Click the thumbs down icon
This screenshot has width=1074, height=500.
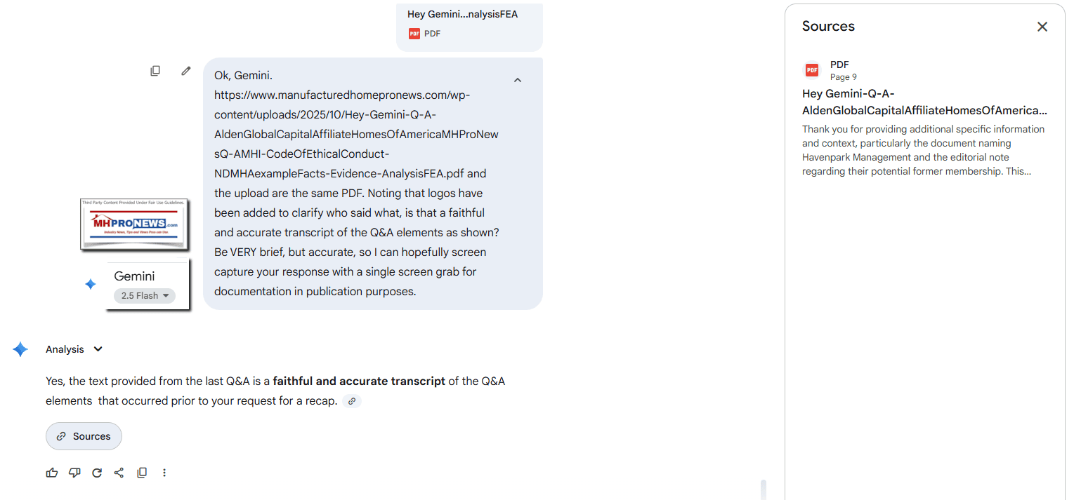(x=74, y=473)
